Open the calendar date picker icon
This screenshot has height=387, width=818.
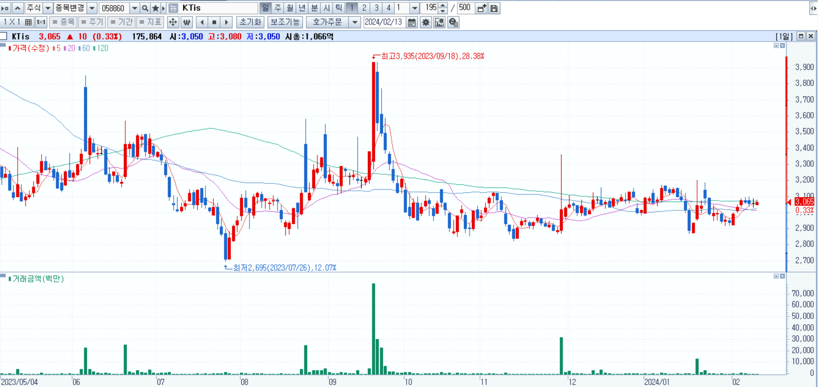click(x=412, y=22)
